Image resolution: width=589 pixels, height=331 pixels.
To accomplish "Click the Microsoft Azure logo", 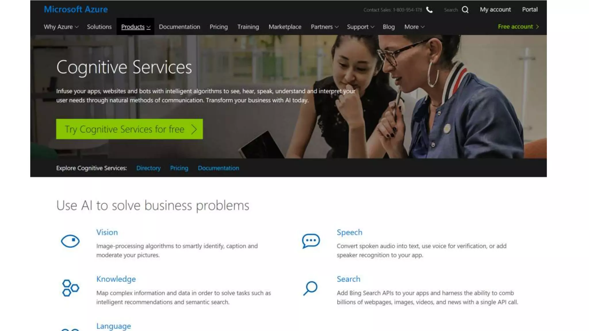I will [x=76, y=9].
